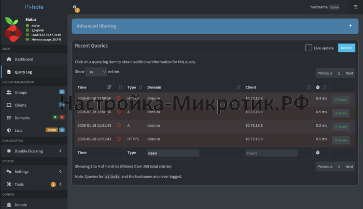Open Domains menu item

point(34,118)
